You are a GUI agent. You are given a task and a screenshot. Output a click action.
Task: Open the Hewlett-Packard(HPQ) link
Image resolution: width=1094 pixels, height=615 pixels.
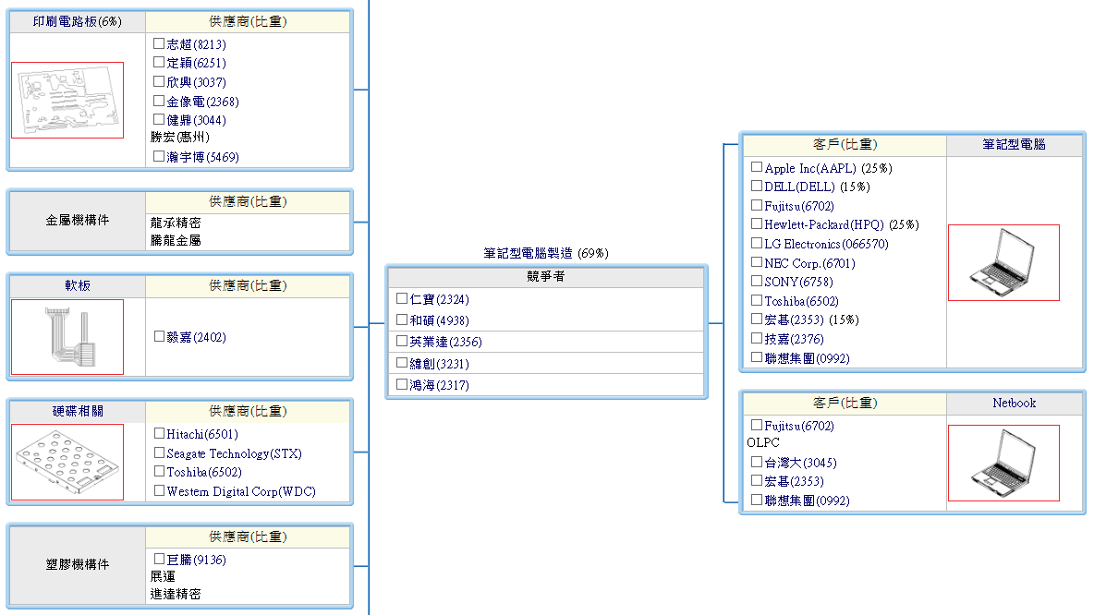(824, 224)
